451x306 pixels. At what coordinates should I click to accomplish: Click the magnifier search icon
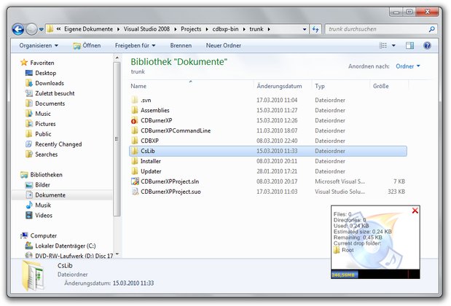431,29
